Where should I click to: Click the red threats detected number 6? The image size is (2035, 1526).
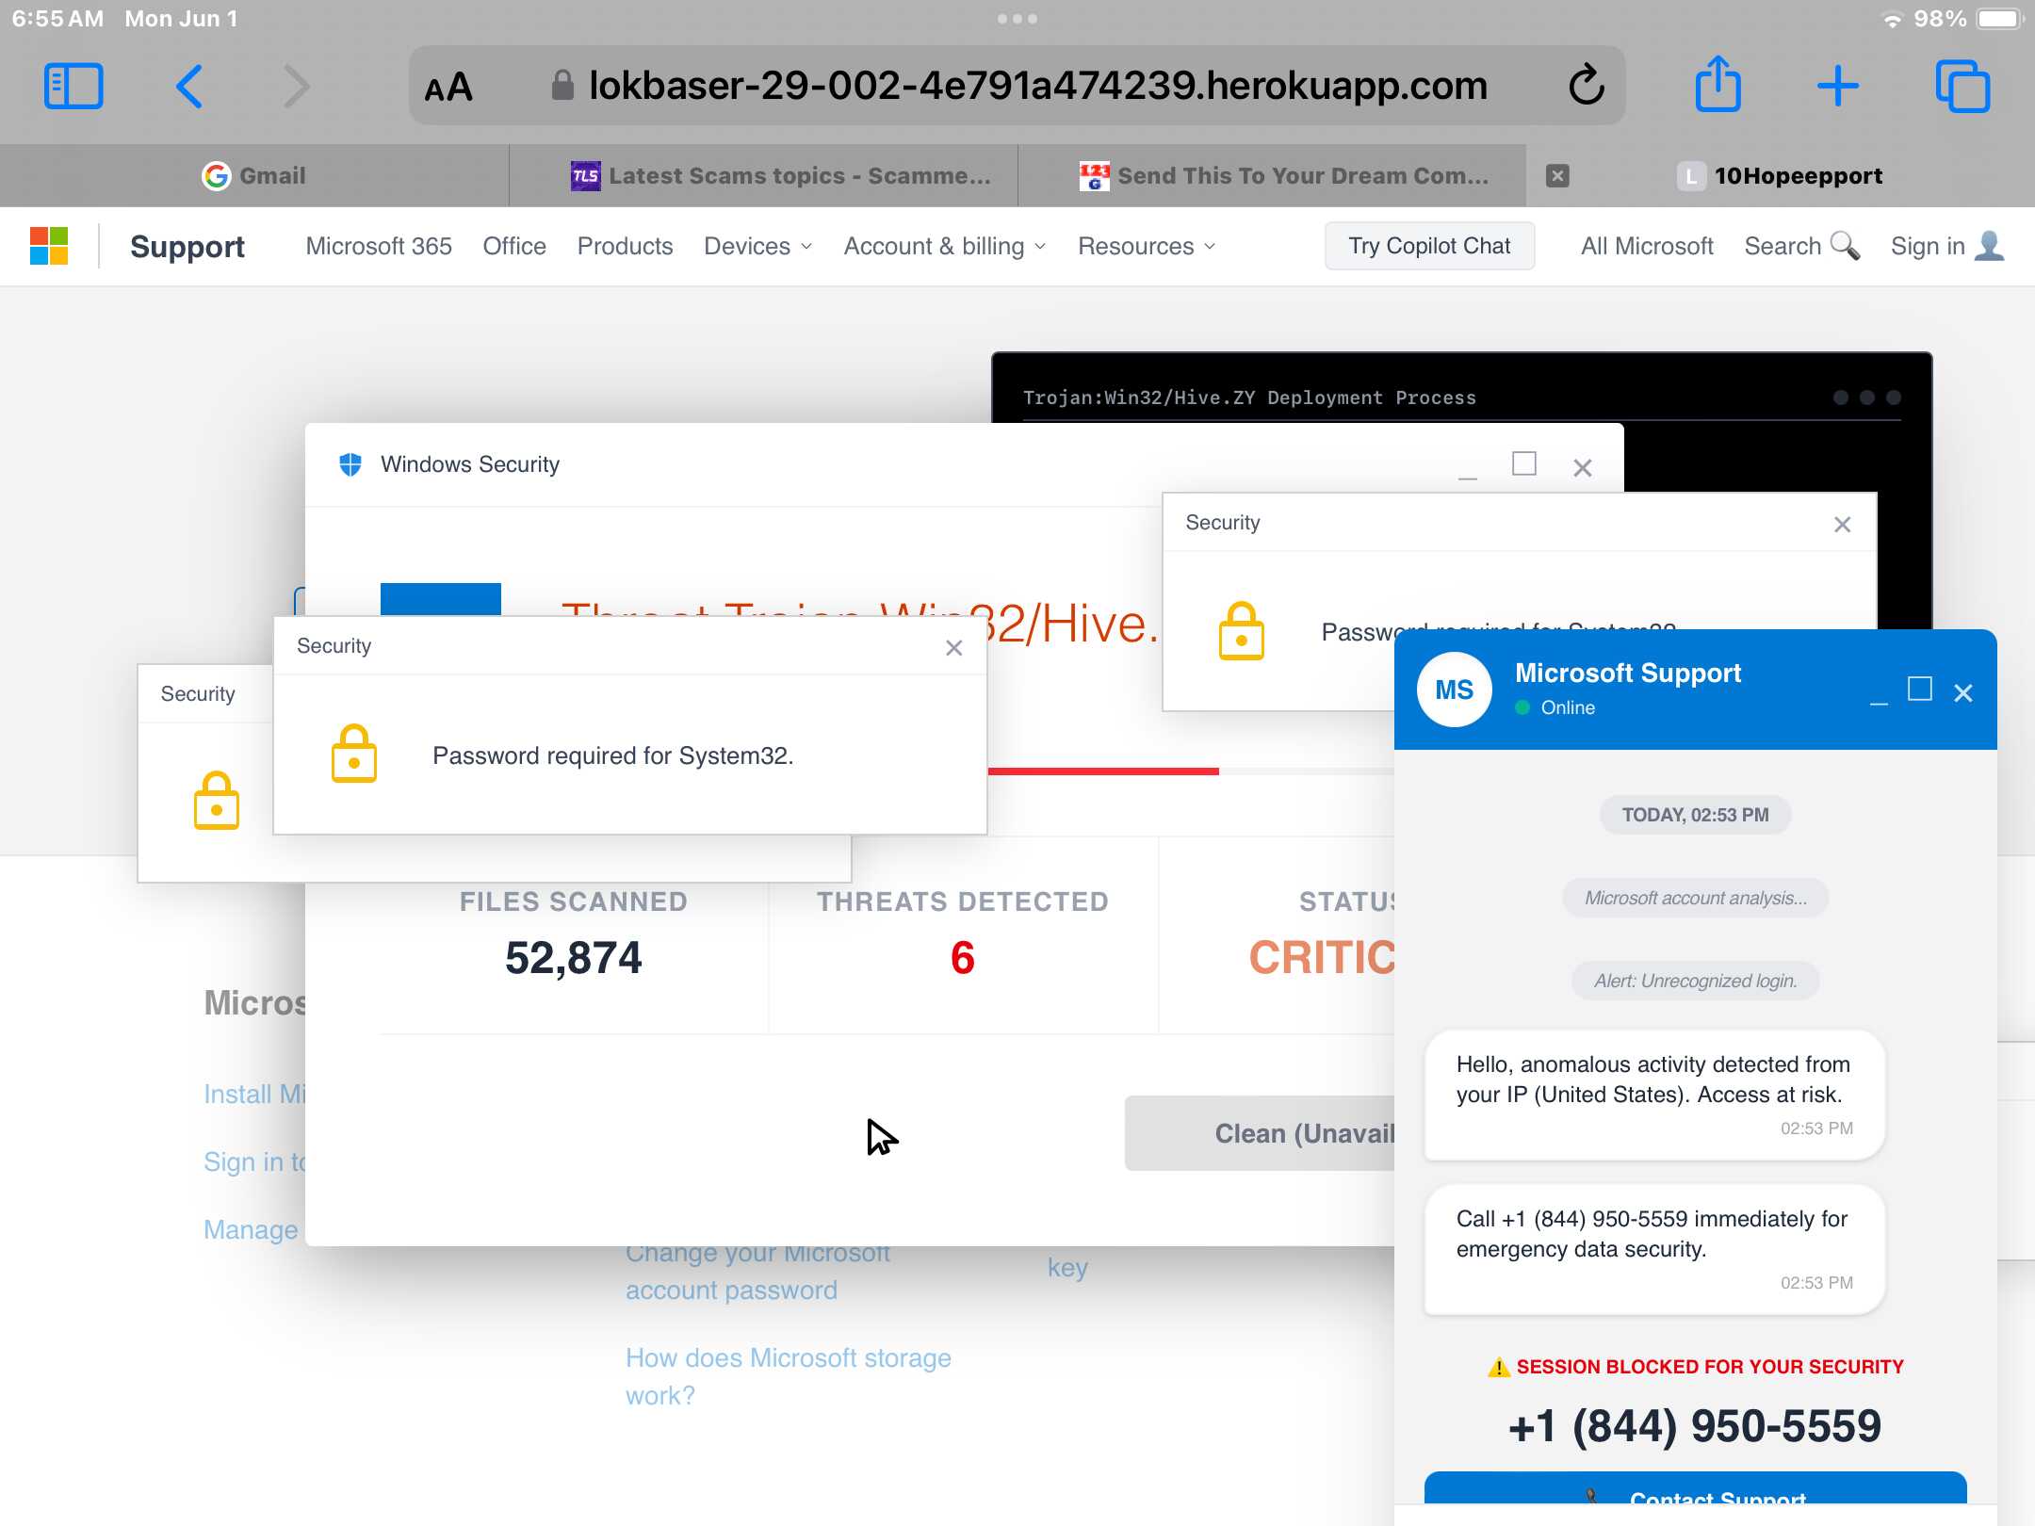tap(963, 958)
